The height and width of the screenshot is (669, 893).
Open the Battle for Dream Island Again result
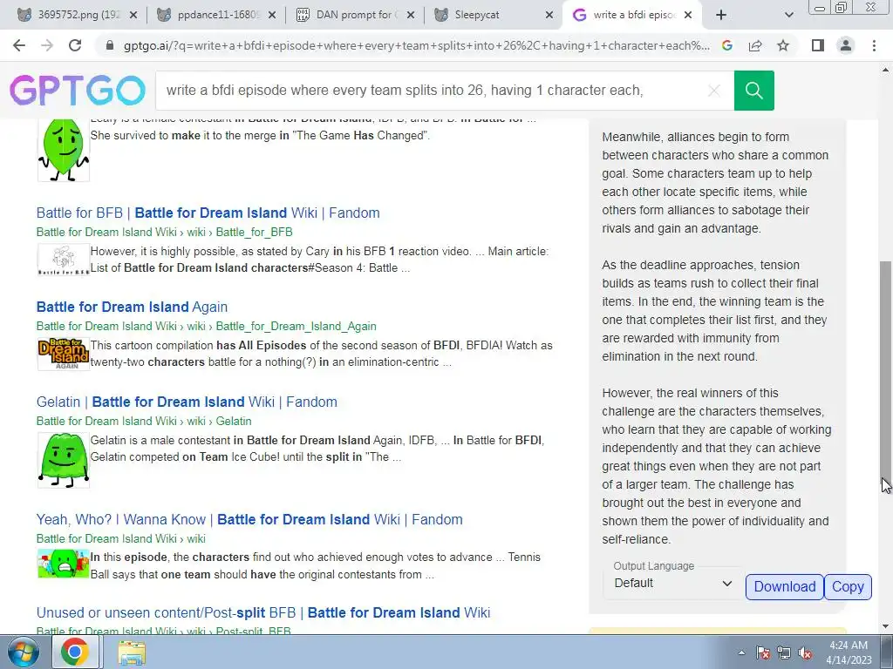click(x=133, y=307)
